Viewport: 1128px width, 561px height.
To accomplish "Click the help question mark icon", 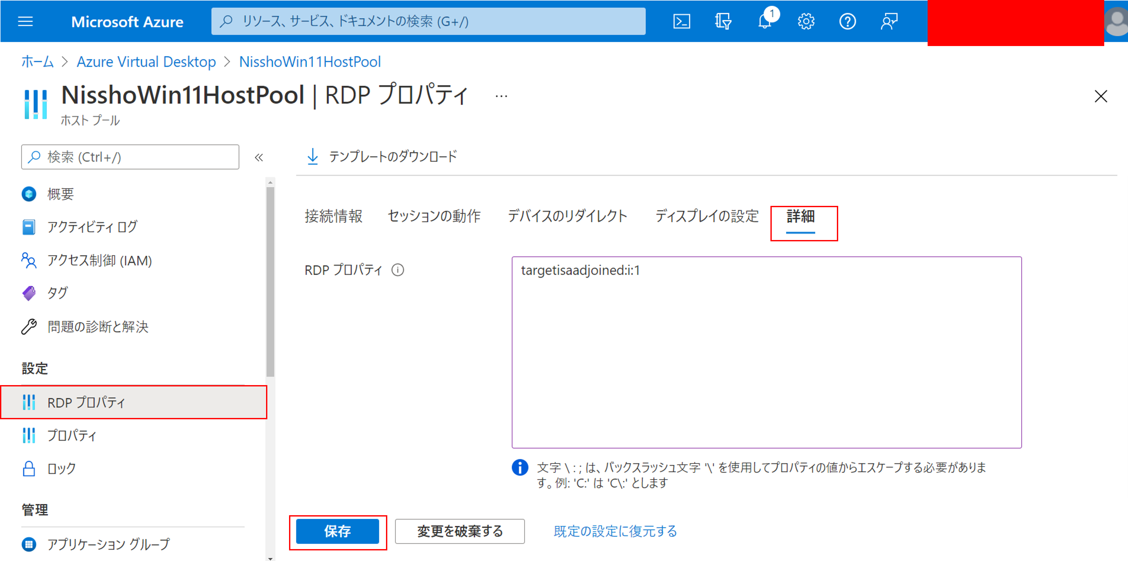I will point(847,21).
